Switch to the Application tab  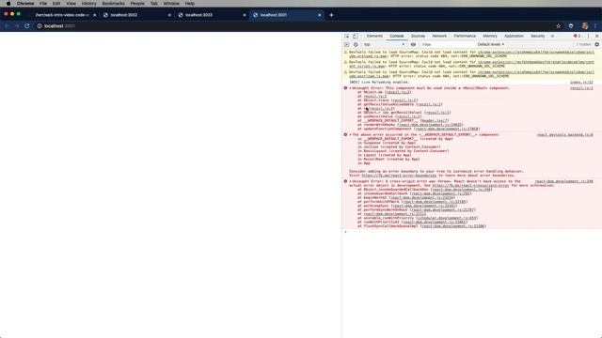coord(514,36)
